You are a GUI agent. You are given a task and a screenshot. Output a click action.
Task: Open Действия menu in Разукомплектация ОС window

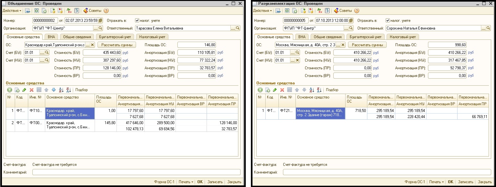(262, 11)
